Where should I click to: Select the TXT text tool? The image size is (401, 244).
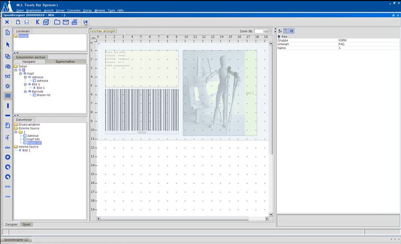click(x=7, y=76)
